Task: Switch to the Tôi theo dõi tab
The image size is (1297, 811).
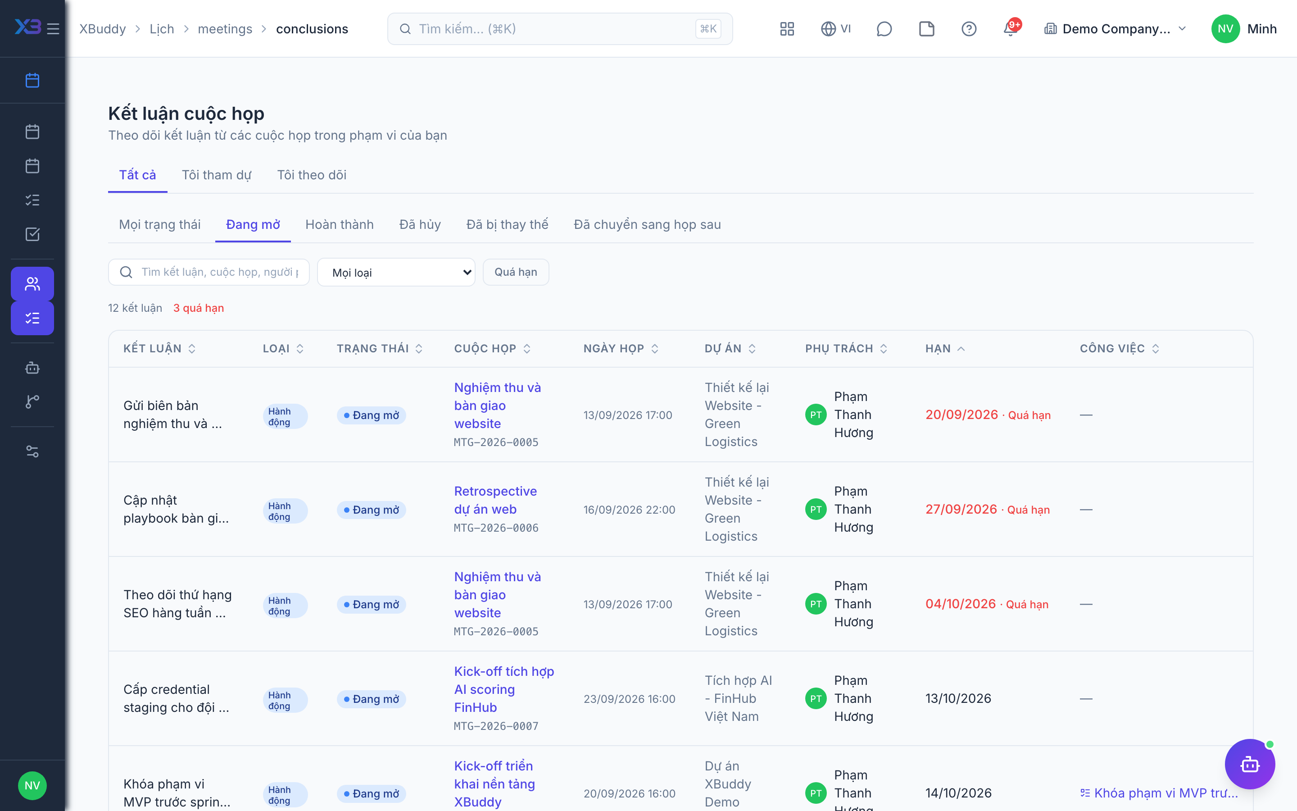Action: (x=311, y=175)
